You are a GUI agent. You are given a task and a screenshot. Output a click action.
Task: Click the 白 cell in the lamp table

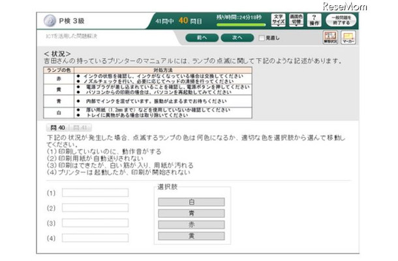pos(59,113)
